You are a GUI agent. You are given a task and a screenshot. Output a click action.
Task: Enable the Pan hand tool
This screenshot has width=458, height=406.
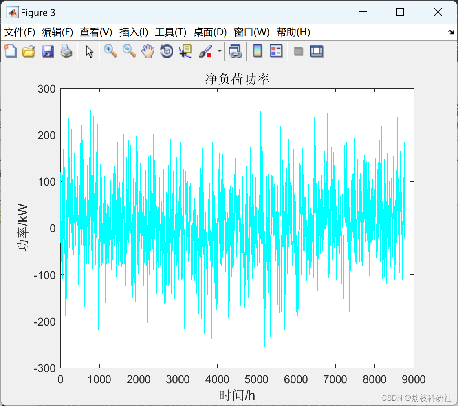[148, 51]
